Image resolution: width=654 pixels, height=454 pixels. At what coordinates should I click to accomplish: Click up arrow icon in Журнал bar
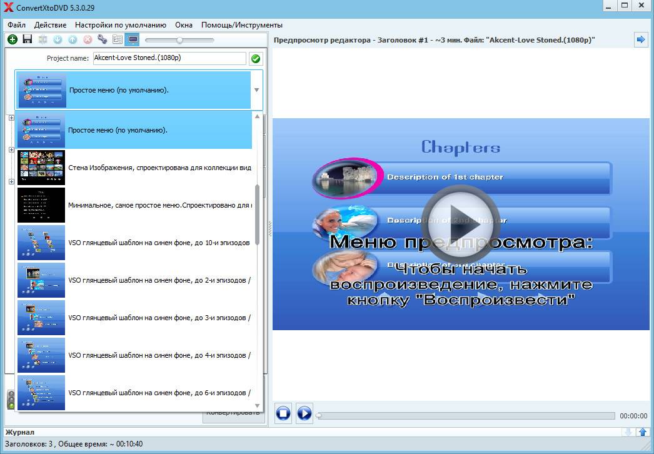(643, 432)
